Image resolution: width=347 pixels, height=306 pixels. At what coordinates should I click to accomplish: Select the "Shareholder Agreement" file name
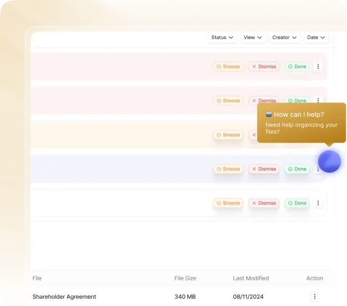(64, 297)
